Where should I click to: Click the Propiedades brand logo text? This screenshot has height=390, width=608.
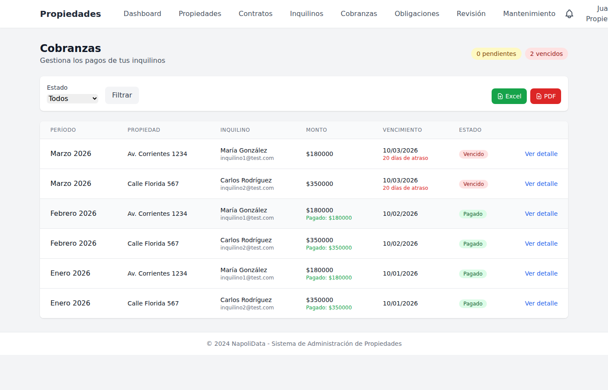70,14
